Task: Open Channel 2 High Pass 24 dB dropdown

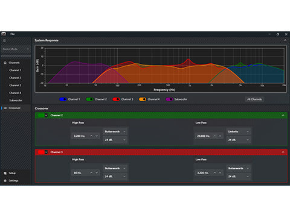Action: (115, 140)
